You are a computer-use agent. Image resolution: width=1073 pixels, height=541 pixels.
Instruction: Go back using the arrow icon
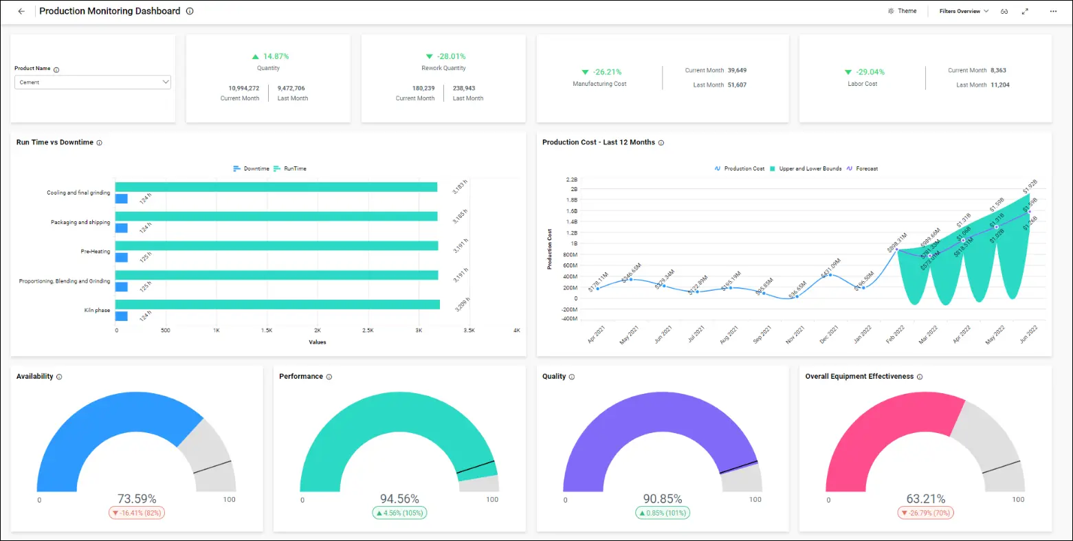pos(21,12)
